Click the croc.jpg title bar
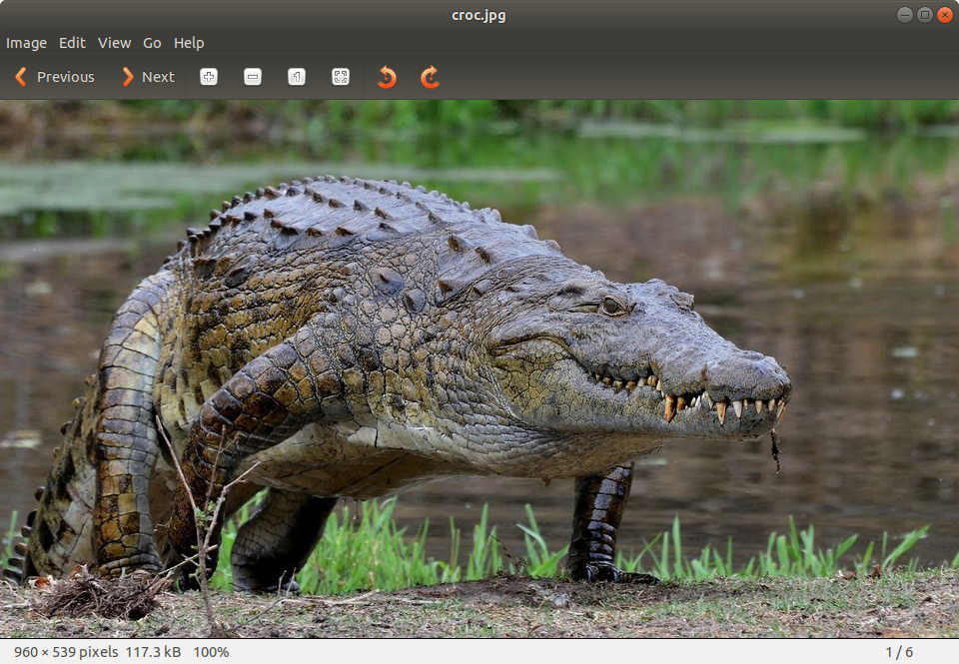 pyautogui.click(x=478, y=15)
